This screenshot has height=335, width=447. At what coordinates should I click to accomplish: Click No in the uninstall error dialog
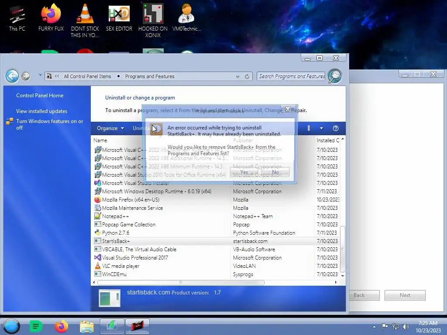tap(275, 172)
